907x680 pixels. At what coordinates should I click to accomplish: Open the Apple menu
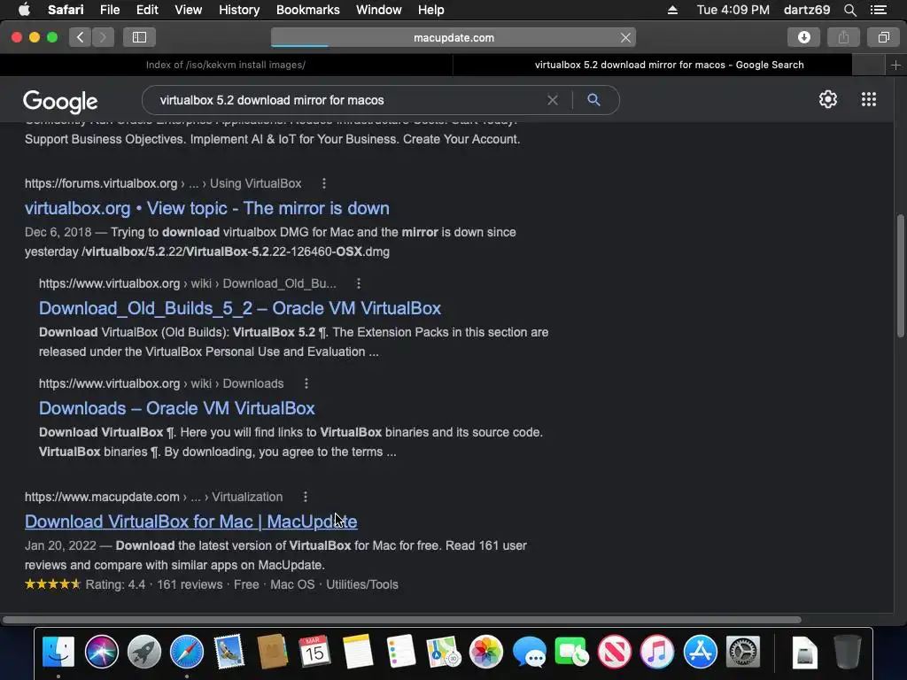point(24,10)
